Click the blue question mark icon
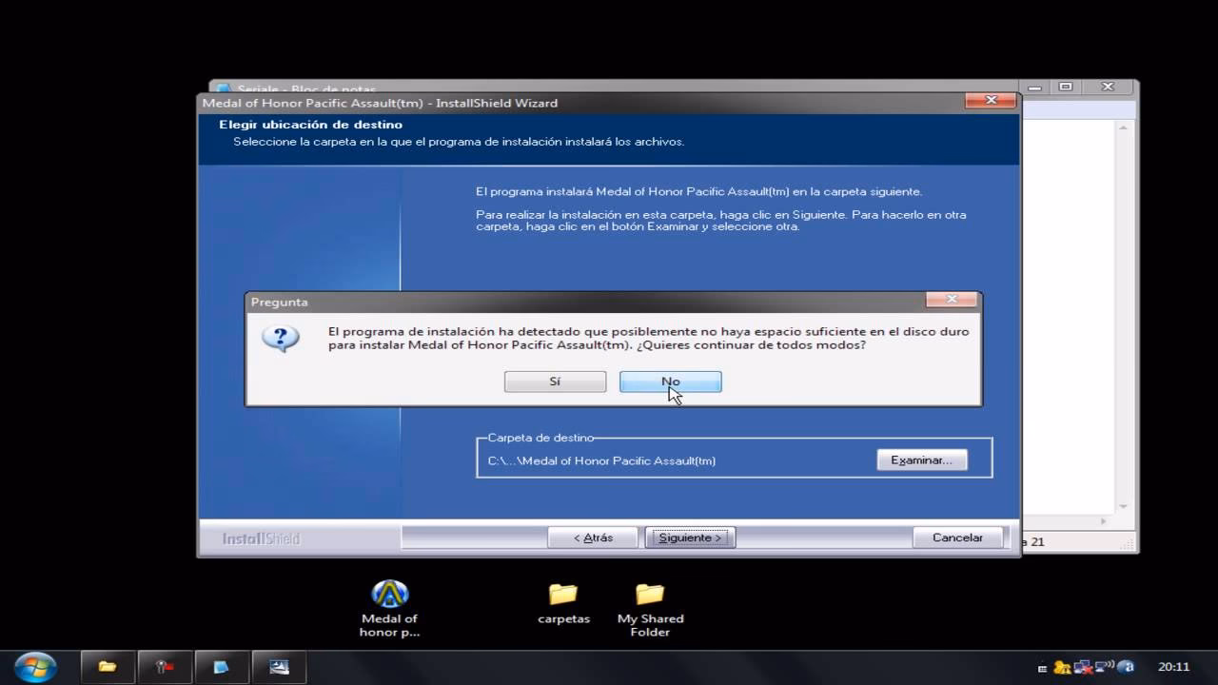The height and width of the screenshot is (685, 1218). click(281, 339)
